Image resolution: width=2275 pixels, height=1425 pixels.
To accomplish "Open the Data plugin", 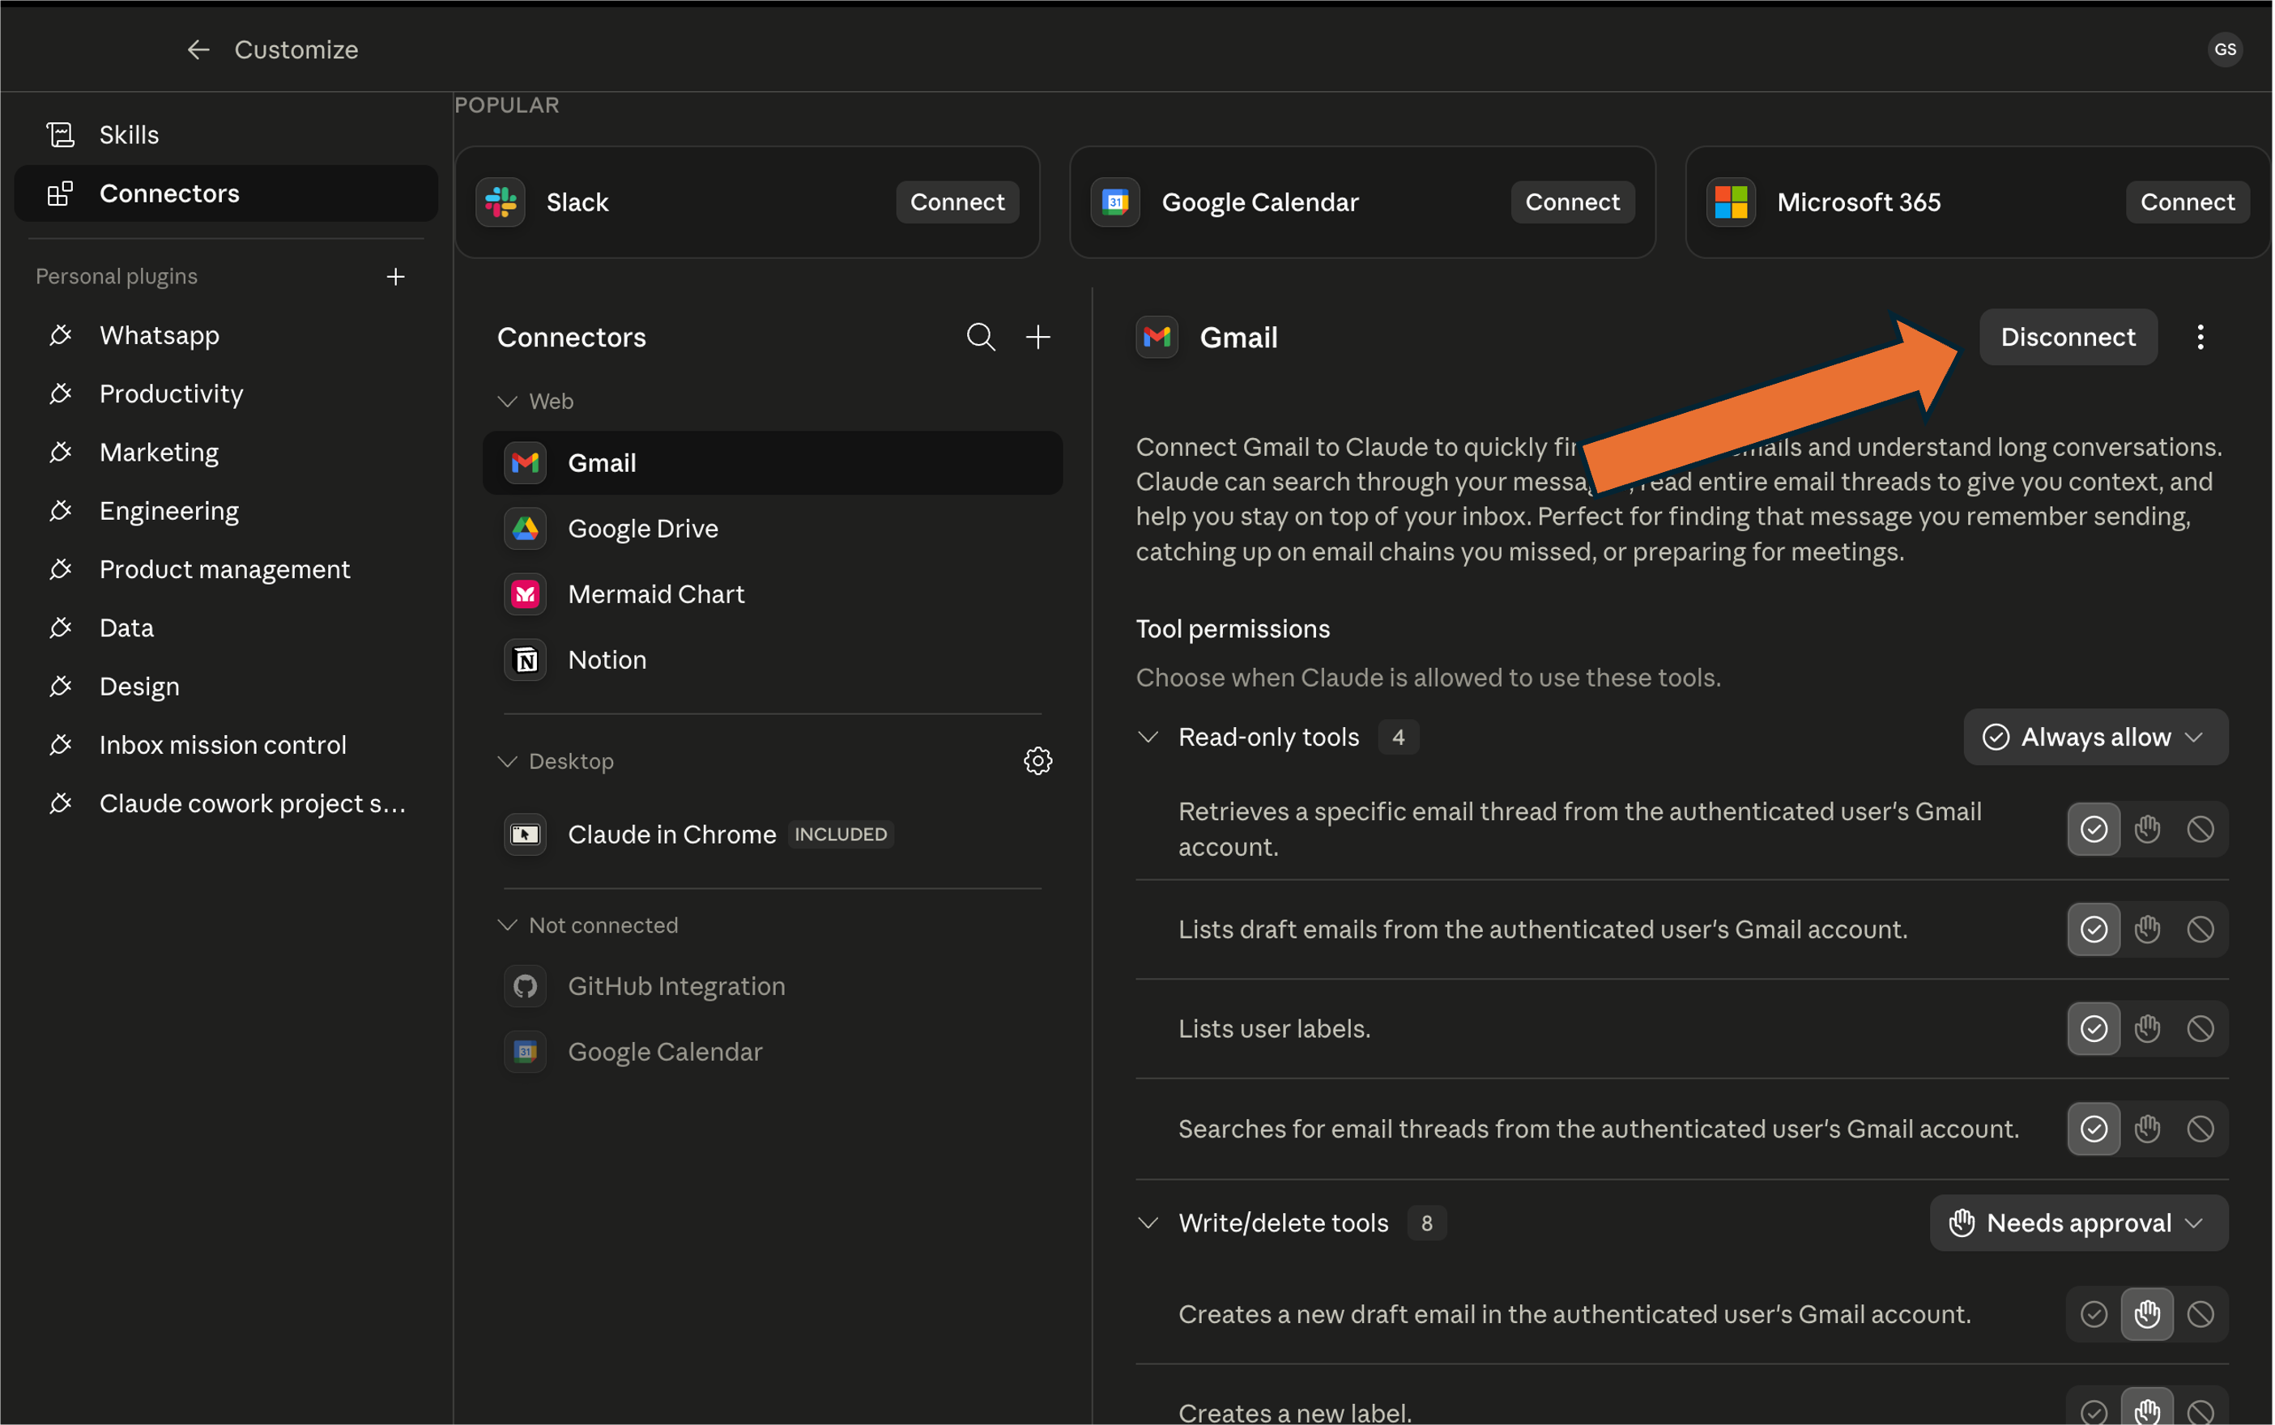I will tap(226, 627).
